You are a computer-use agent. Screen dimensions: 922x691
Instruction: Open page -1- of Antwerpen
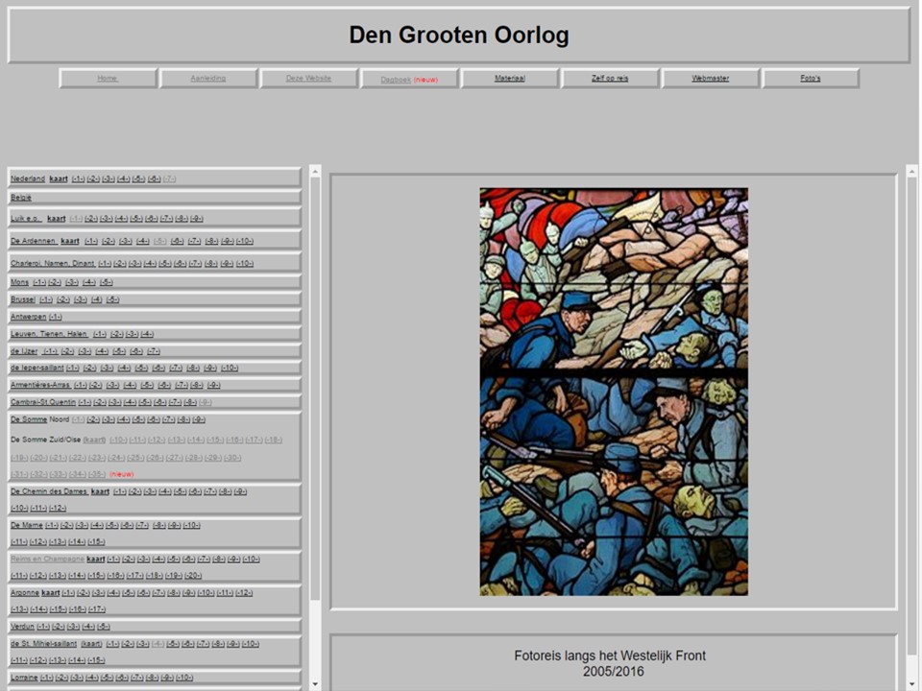coord(56,318)
